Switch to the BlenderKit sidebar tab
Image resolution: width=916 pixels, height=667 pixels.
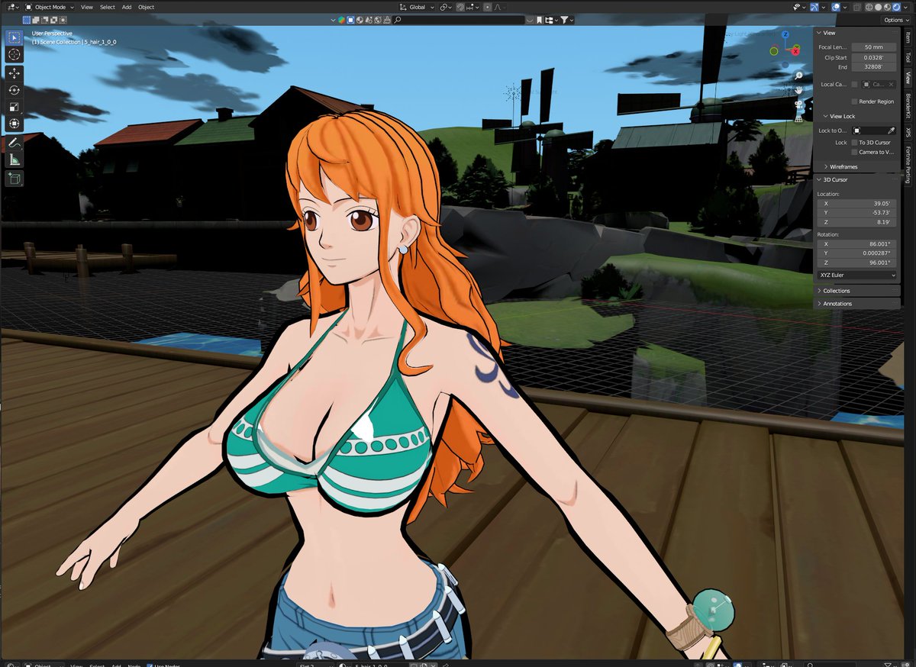908,106
